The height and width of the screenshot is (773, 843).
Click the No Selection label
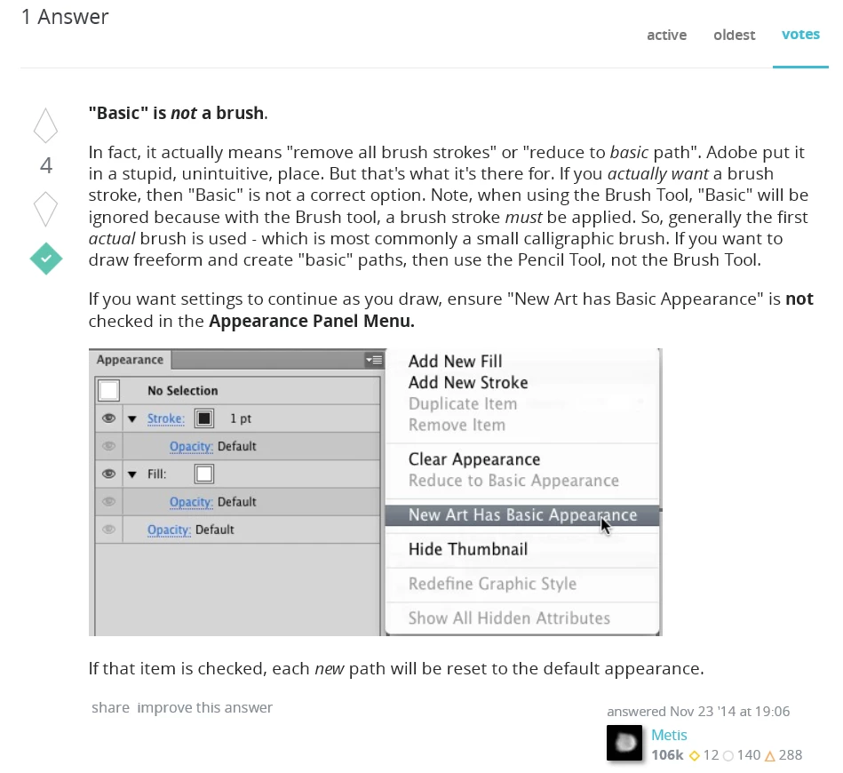183,391
